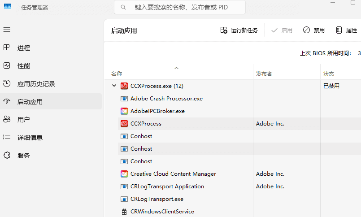The height and width of the screenshot is (217, 361).
Task: Focus the search box for name or PID
Action: pyautogui.click(x=179, y=7)
